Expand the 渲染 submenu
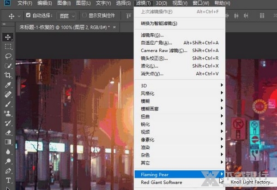This screenshot has height=190, width=277. (180, 147)
